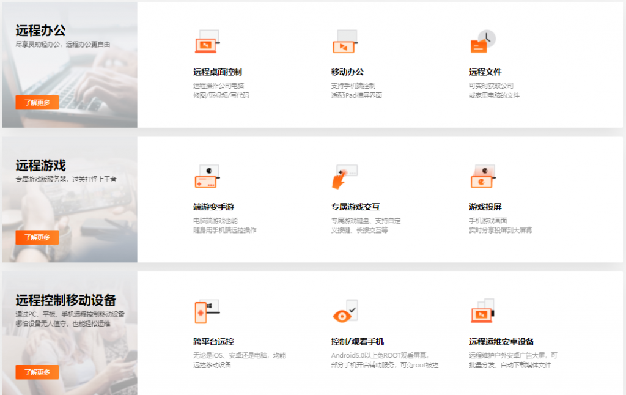Image resolution: width=626 pixels, height=395 pixels.
Task: Click the 游戏投屏 screen mirroring icon
Action: click(482, 175)
